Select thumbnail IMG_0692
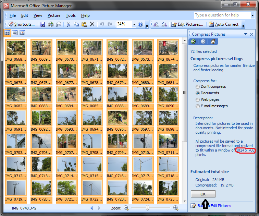259x216 pixels. click(x=41, y=120)
